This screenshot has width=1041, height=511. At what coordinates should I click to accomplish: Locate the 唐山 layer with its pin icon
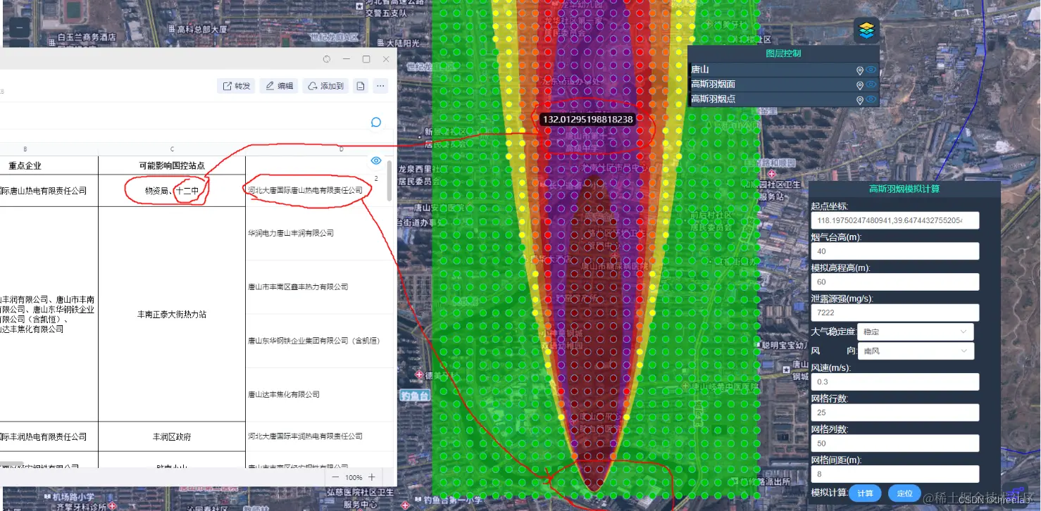pyautogui.click(x=859, y=70)
